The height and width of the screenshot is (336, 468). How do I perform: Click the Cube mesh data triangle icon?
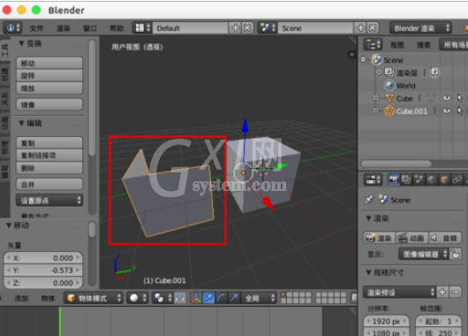click(431, 98)
